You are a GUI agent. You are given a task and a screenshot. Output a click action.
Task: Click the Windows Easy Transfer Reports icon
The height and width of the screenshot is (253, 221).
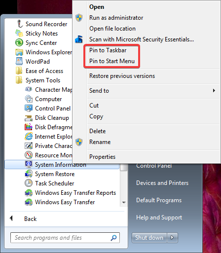point(29,192)
